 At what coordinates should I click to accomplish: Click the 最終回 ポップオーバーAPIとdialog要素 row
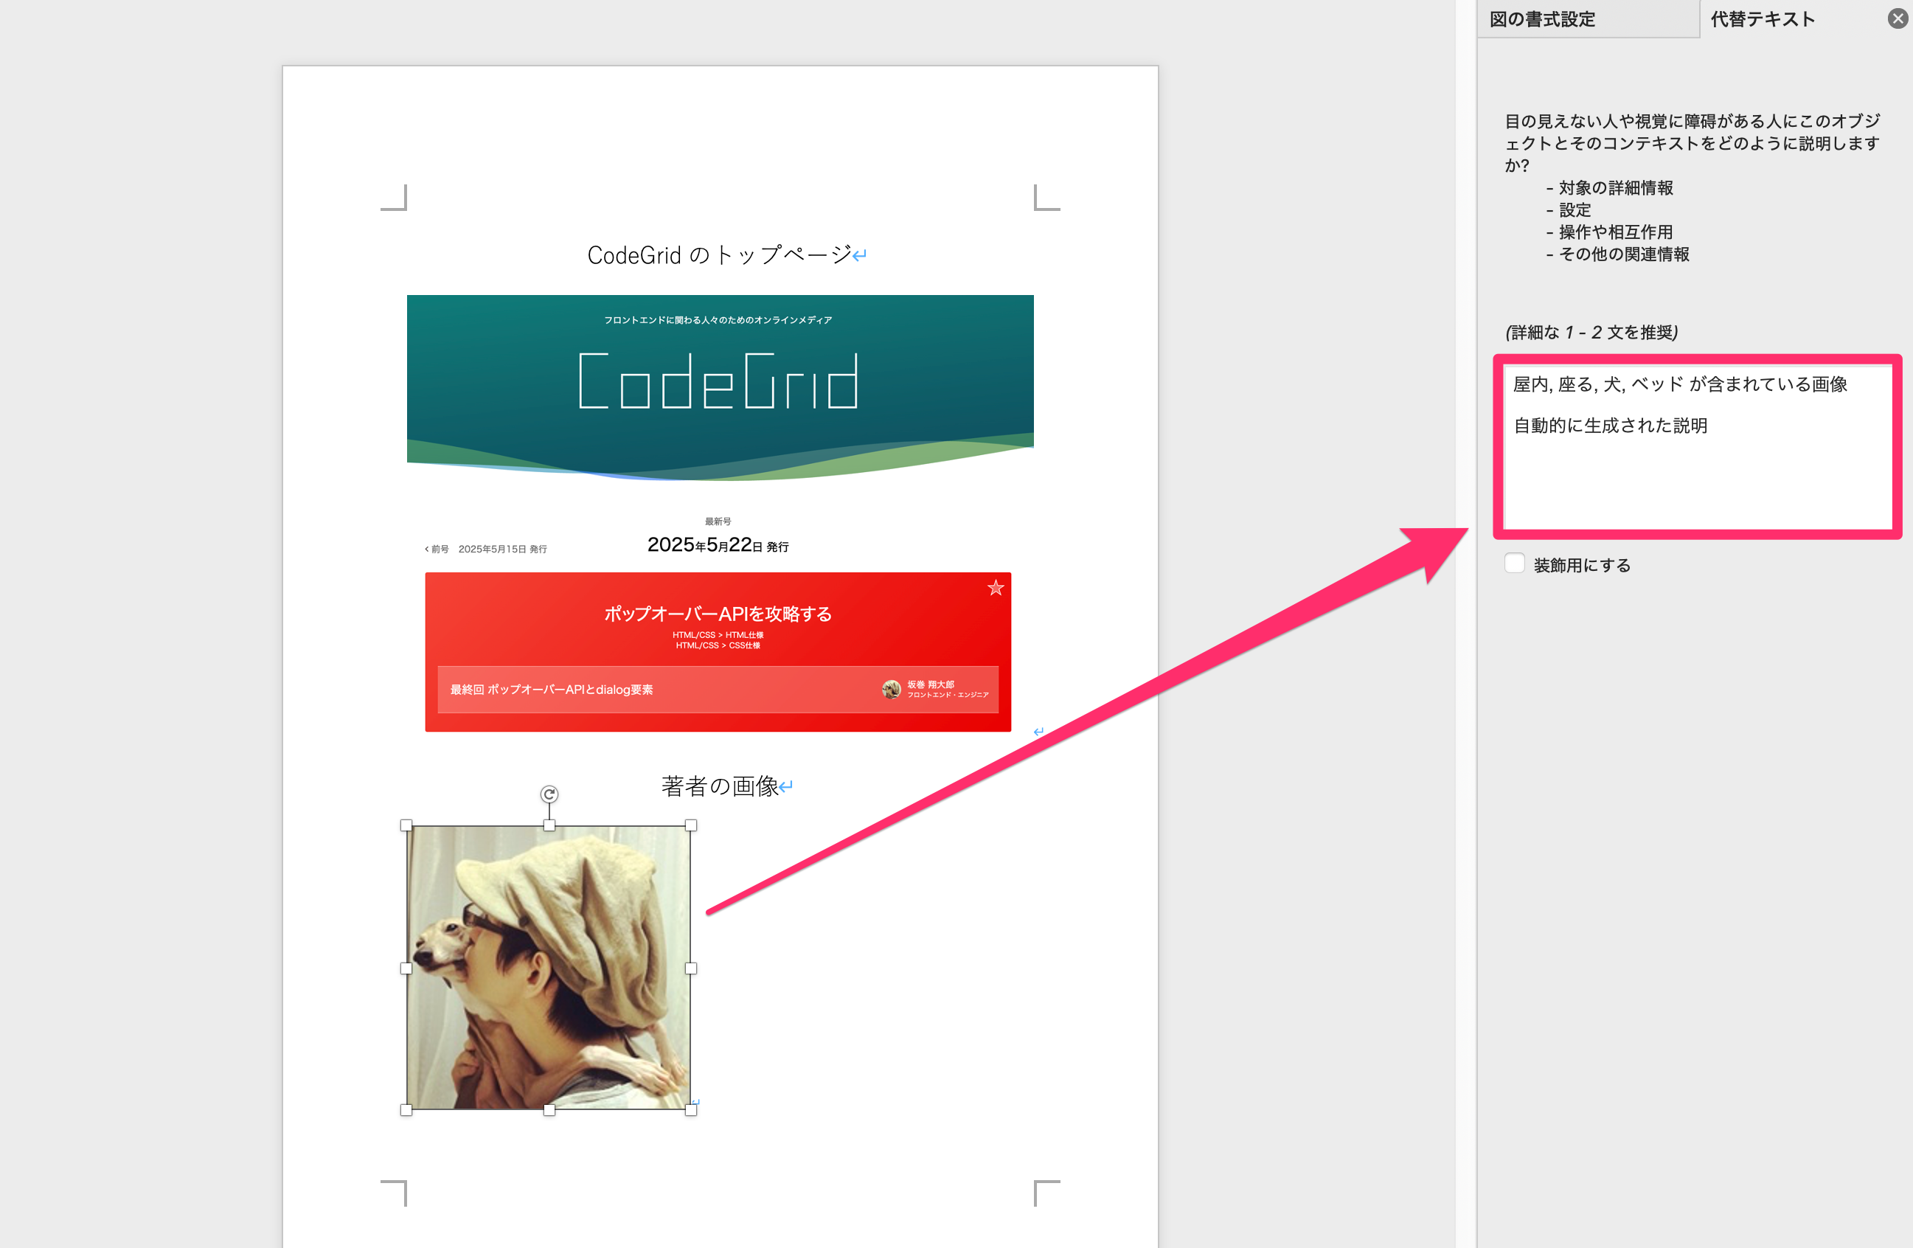pos(718,689)
